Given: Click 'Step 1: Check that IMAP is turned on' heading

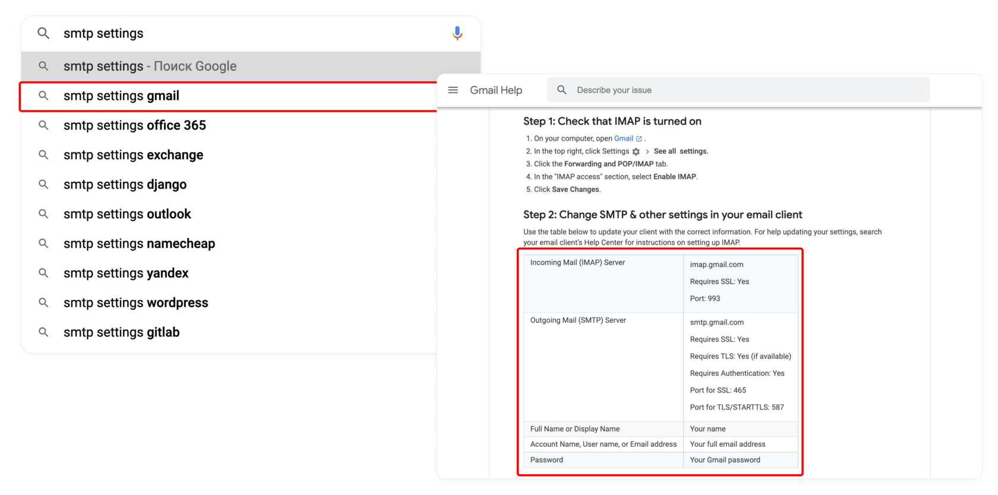Looking at the screenshot, I should coord(612,121).
